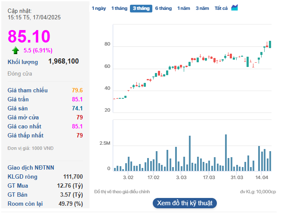Click the Giao dịch NĐTNN heading
This screenshot has width=287, height=213.
point(31,167)
